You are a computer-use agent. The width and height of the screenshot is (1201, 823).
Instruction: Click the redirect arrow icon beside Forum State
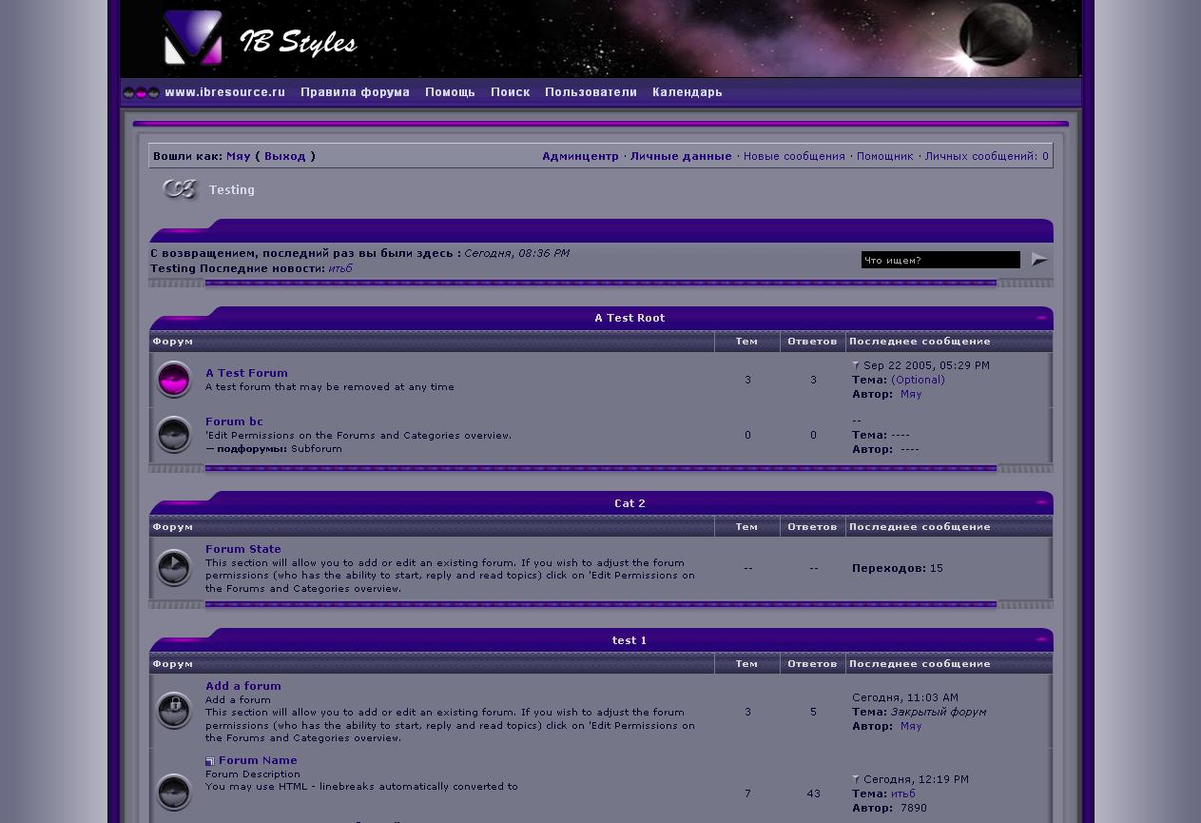(173, 568)
